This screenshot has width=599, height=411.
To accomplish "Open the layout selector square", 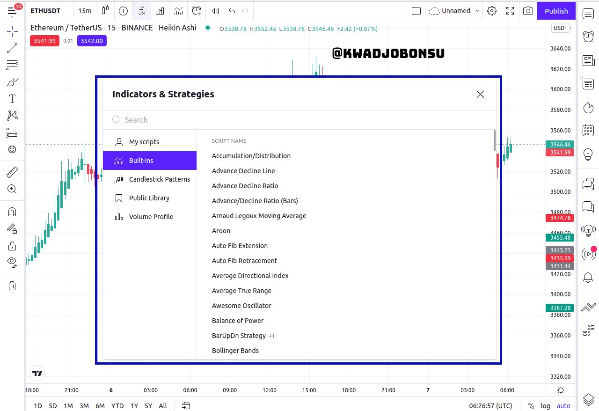I will [x=416, y=10].
